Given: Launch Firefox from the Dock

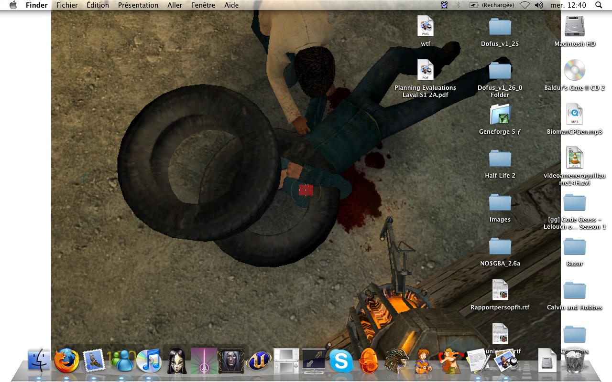Looking at the screenshot, I should (x=66, y=361).
